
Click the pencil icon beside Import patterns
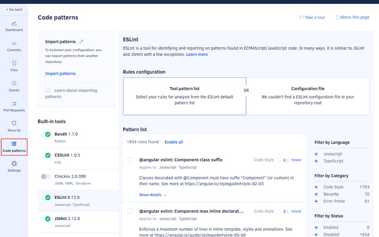(x=81, y=41)
